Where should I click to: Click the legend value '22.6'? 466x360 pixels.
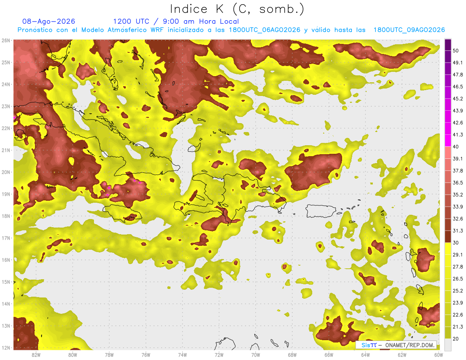(458, 315)
